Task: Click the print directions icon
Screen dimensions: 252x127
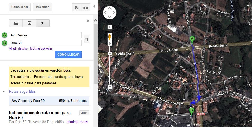Action: coord(76,8)
